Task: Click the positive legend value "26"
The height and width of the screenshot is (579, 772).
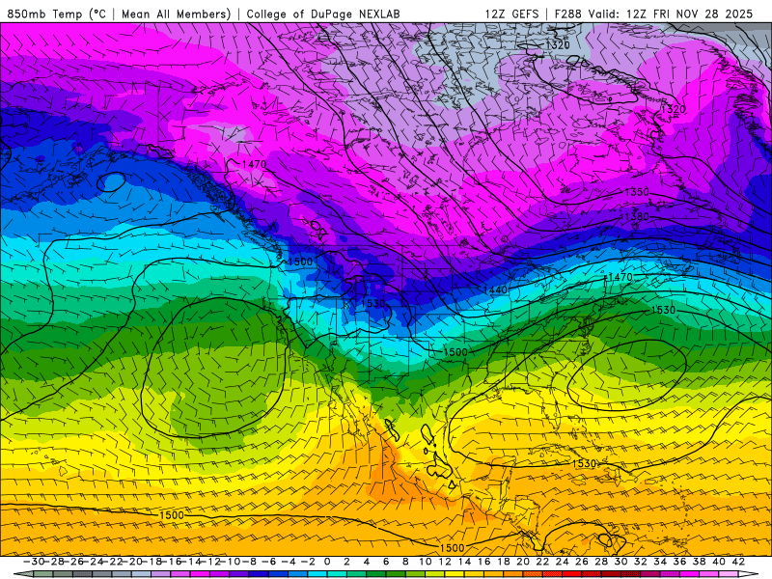Action: click(582, 562)
